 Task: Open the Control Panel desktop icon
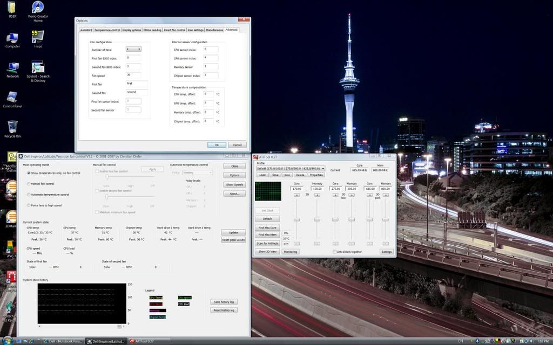tap(12, 100)
